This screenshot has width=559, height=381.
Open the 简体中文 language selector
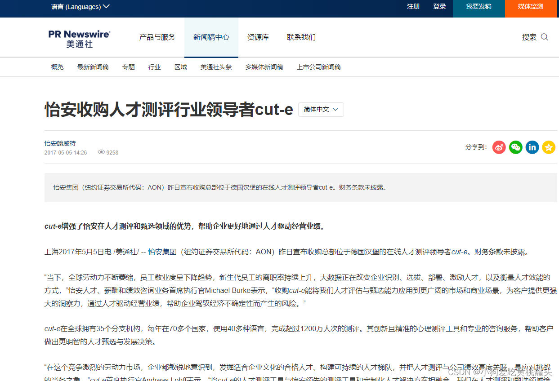click(x=321, y=110)
